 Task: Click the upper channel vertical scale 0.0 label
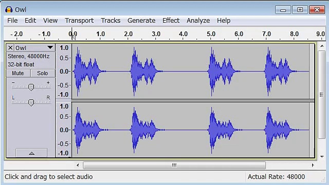[x=64, y=71]
